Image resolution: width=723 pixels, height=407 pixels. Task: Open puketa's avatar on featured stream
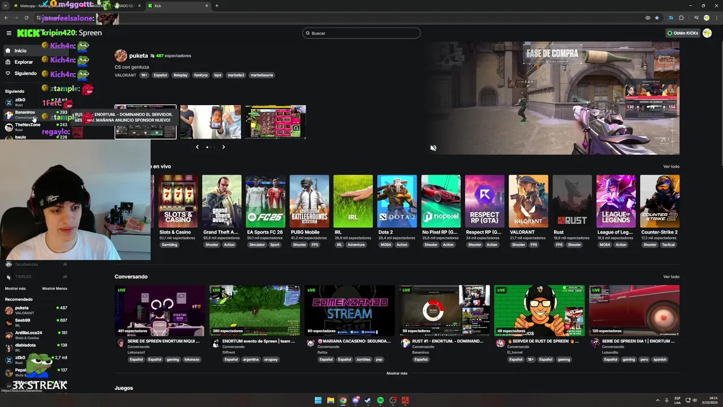[x=121, y=55]
